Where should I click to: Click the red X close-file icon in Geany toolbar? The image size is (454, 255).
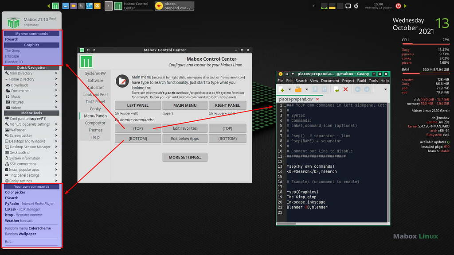coord(345,89)
